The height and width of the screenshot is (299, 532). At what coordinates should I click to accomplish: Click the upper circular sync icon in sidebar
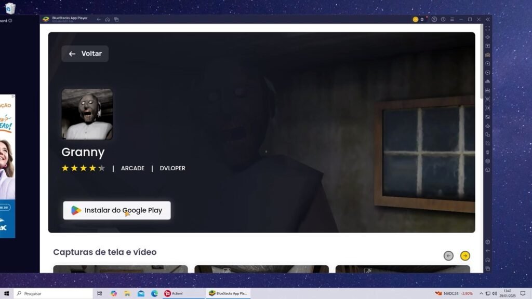[487, 63]
